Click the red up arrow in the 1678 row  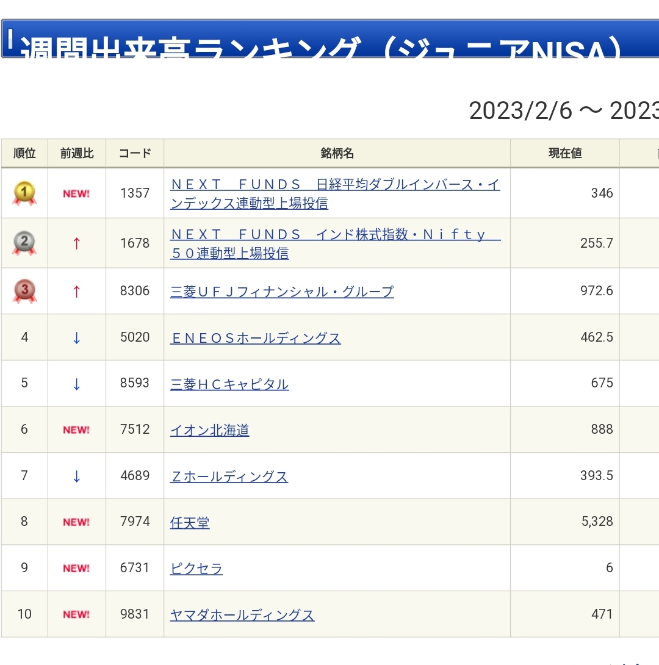tap(76, 243)
